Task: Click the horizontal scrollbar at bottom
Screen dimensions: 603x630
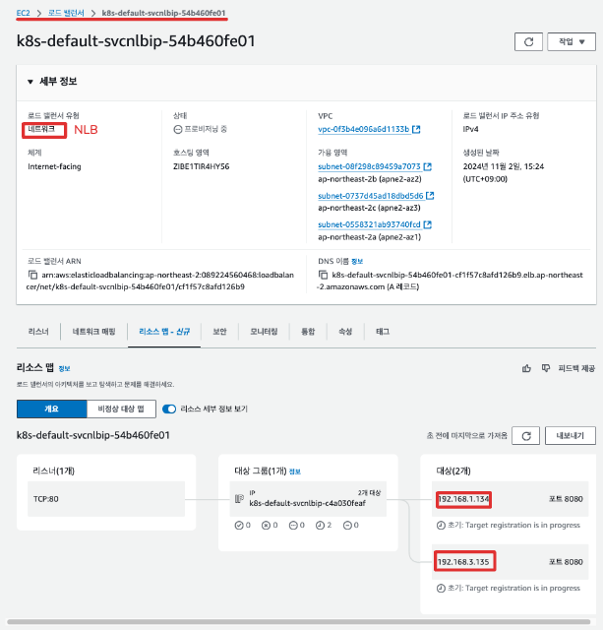Action: (299, 621)
